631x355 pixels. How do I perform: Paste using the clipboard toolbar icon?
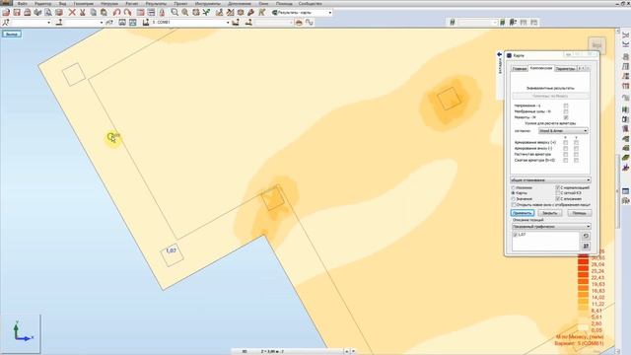point(104,13)
